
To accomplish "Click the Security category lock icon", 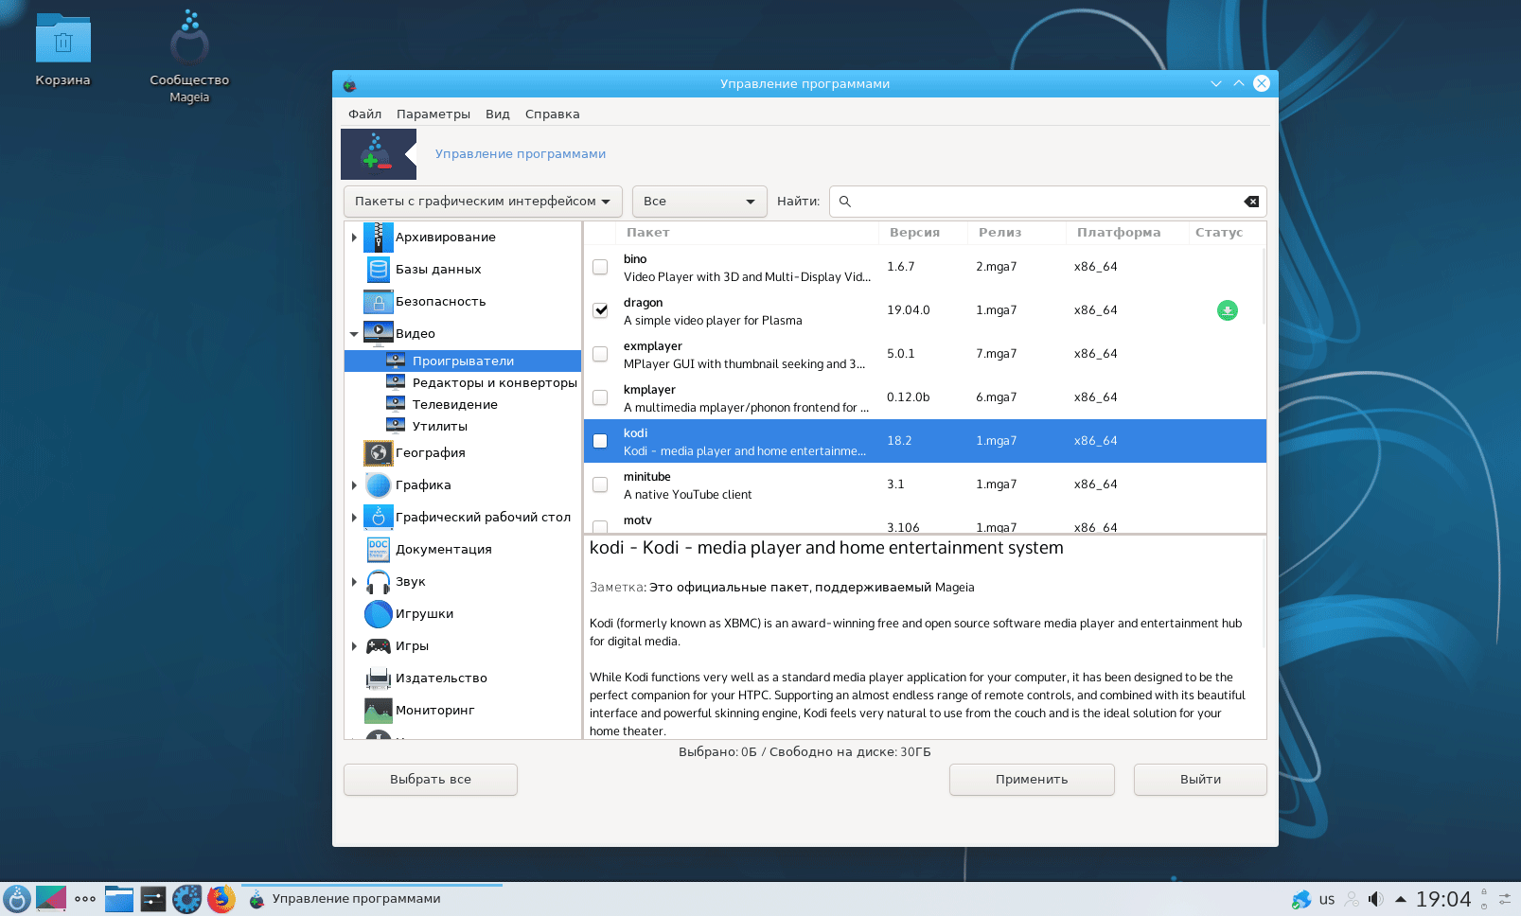I will point(378,302).
